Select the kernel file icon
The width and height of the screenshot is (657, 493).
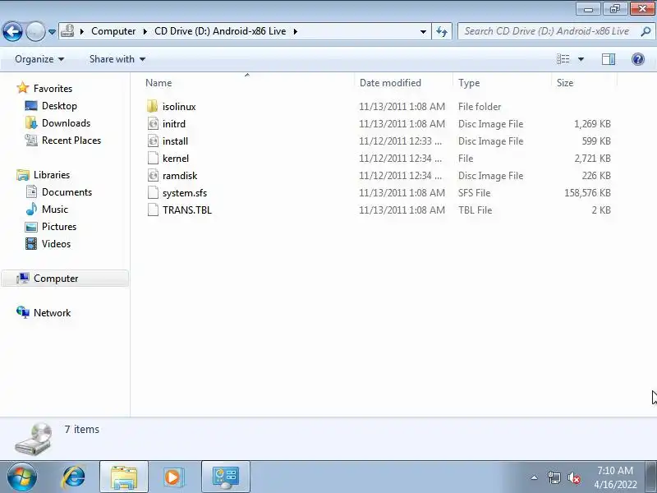pyautogui.click(x=153, y=158)
